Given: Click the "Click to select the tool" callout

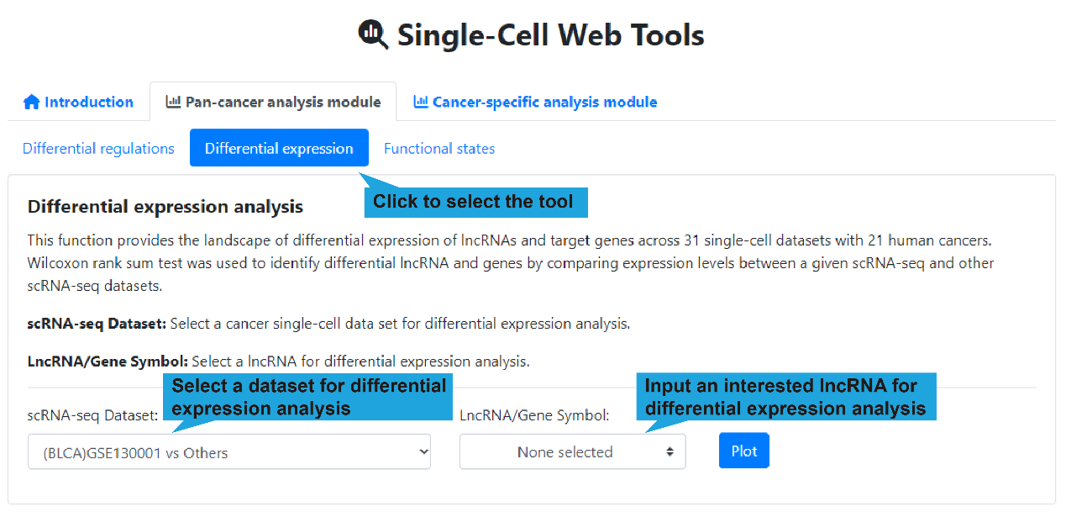Looking at the screenshot, I should click(x=474, y=202).
